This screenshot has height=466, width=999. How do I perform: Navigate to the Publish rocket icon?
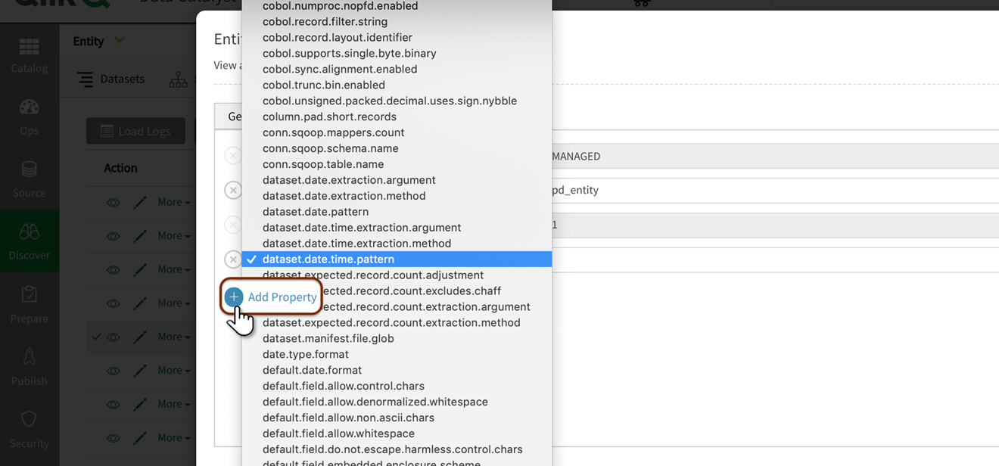pos(29,367)
